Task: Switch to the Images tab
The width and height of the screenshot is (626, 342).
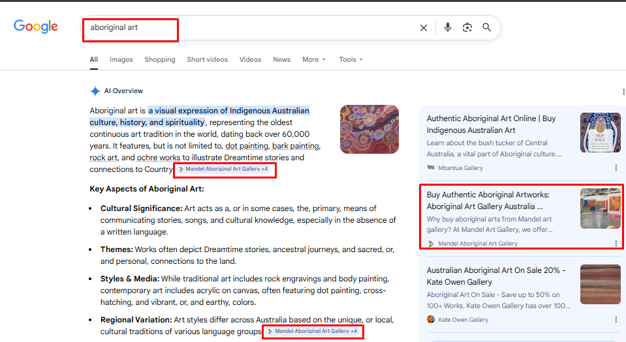Action: tap(121, 59)
